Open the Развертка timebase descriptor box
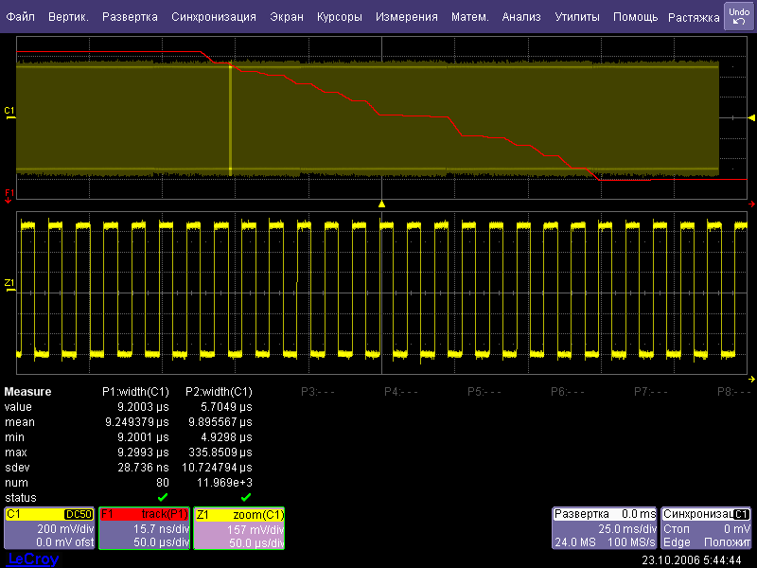 (x=605, y=528)
